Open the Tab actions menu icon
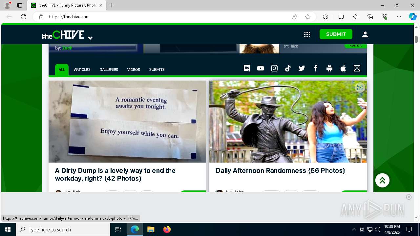This screenshot has width=420, height=236. click(x=20, y=5)
